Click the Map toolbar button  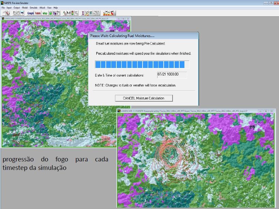[45, 13]
